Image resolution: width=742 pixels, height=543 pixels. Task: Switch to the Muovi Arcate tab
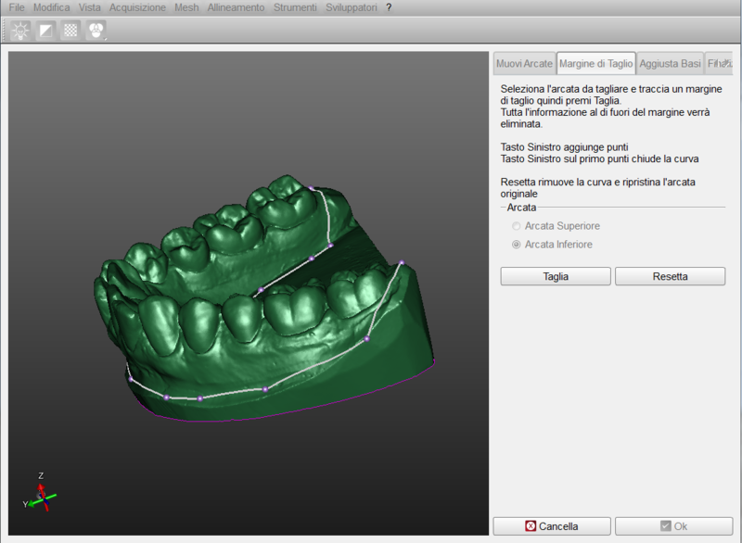click(x=524, y=63)
